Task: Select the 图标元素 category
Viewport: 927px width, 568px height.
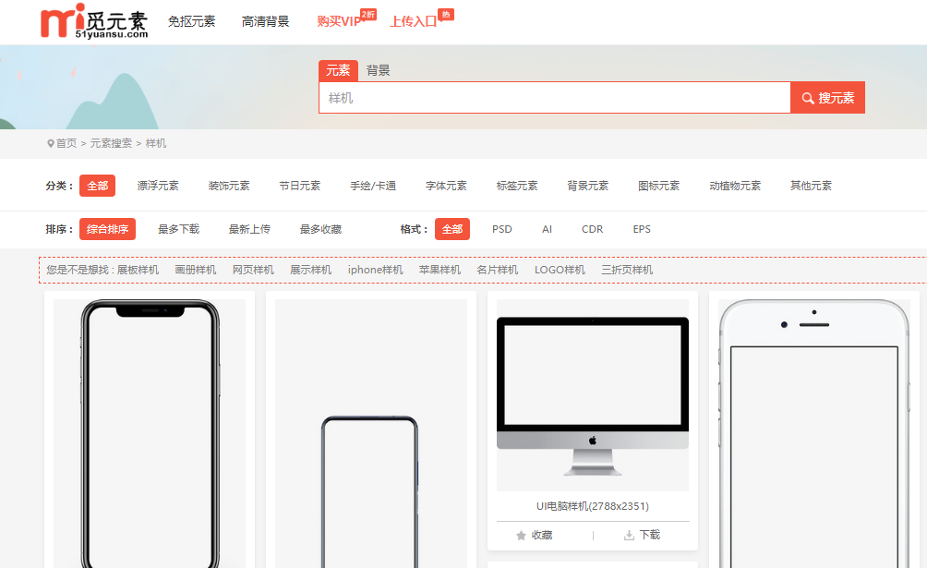Action: (x=659, y=186)
